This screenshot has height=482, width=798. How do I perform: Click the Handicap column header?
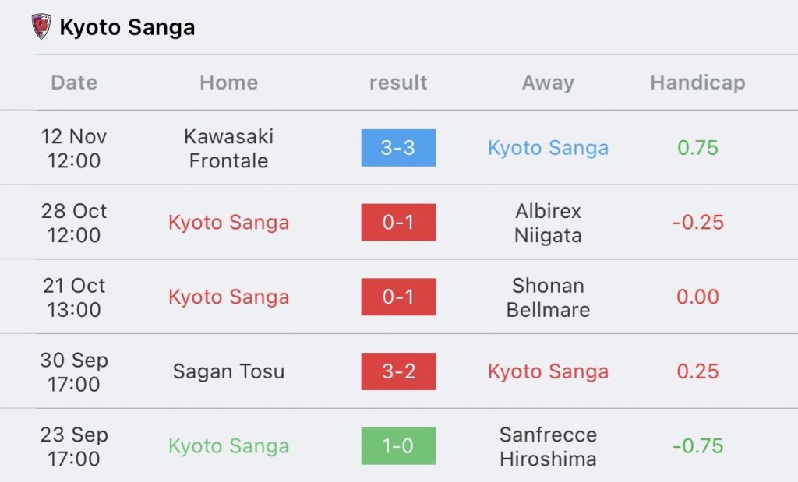pyautogui.click(x=697, y=83)
